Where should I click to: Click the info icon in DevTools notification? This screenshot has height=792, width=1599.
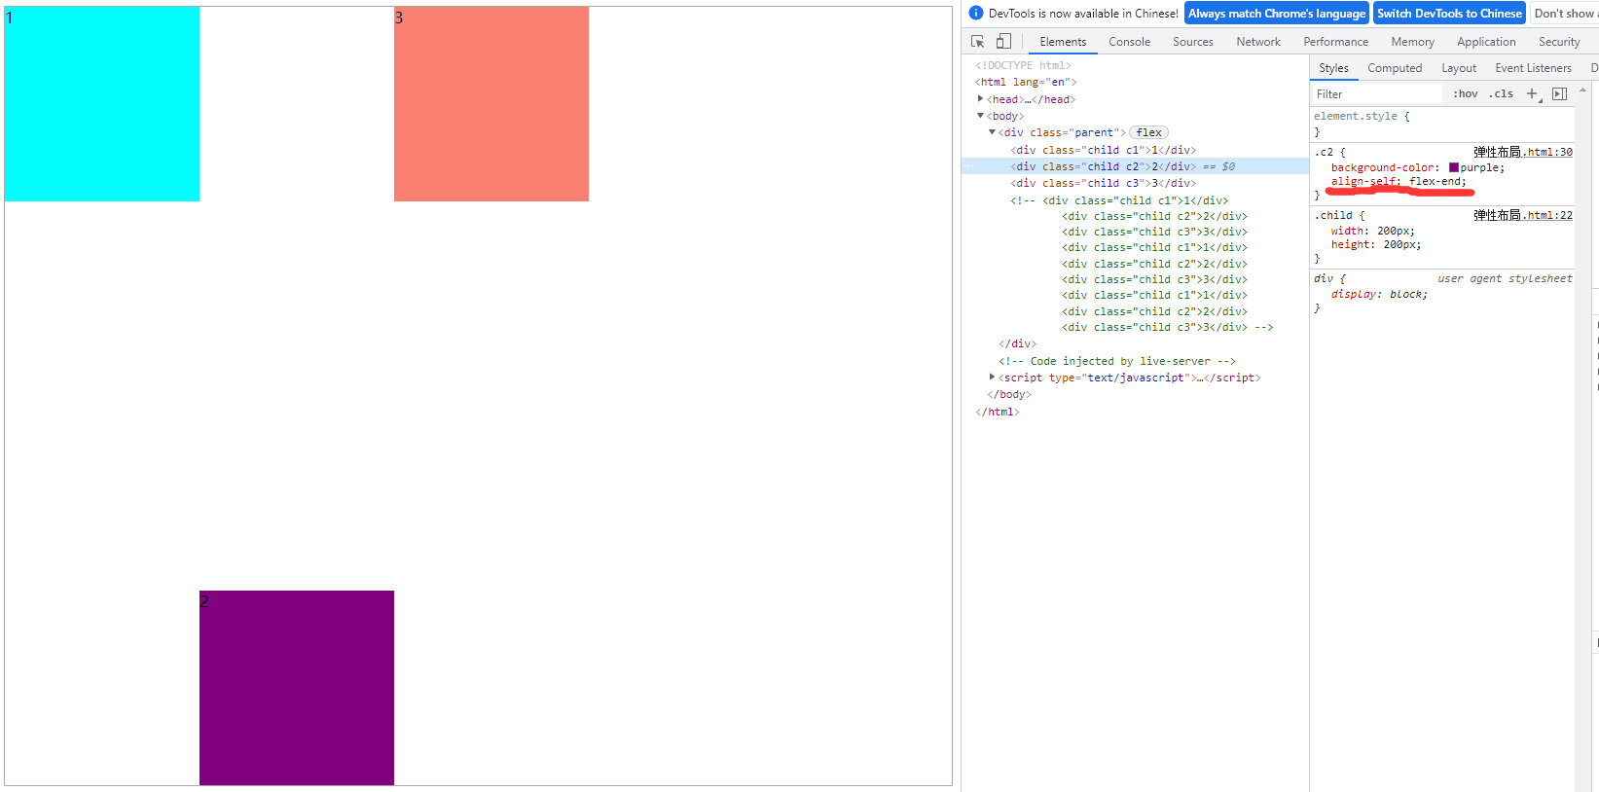(976, 13)
